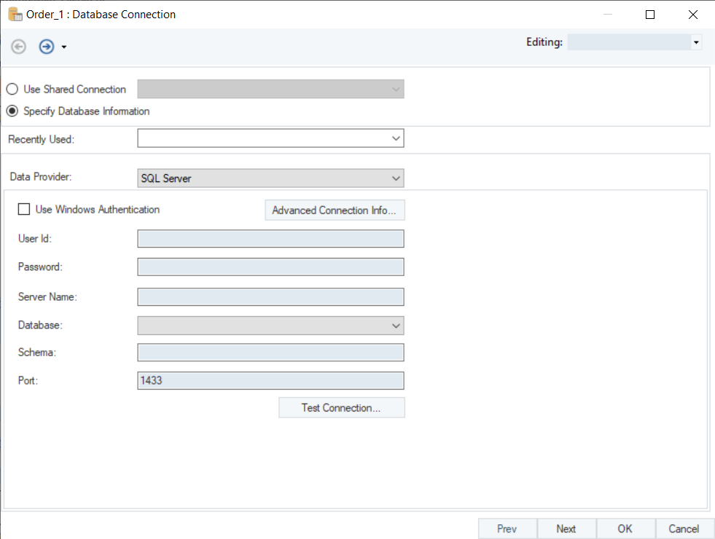Enable Use Windows Authentication checkbox
Viewport: 715px width, 539px height.
pos(24,210)
